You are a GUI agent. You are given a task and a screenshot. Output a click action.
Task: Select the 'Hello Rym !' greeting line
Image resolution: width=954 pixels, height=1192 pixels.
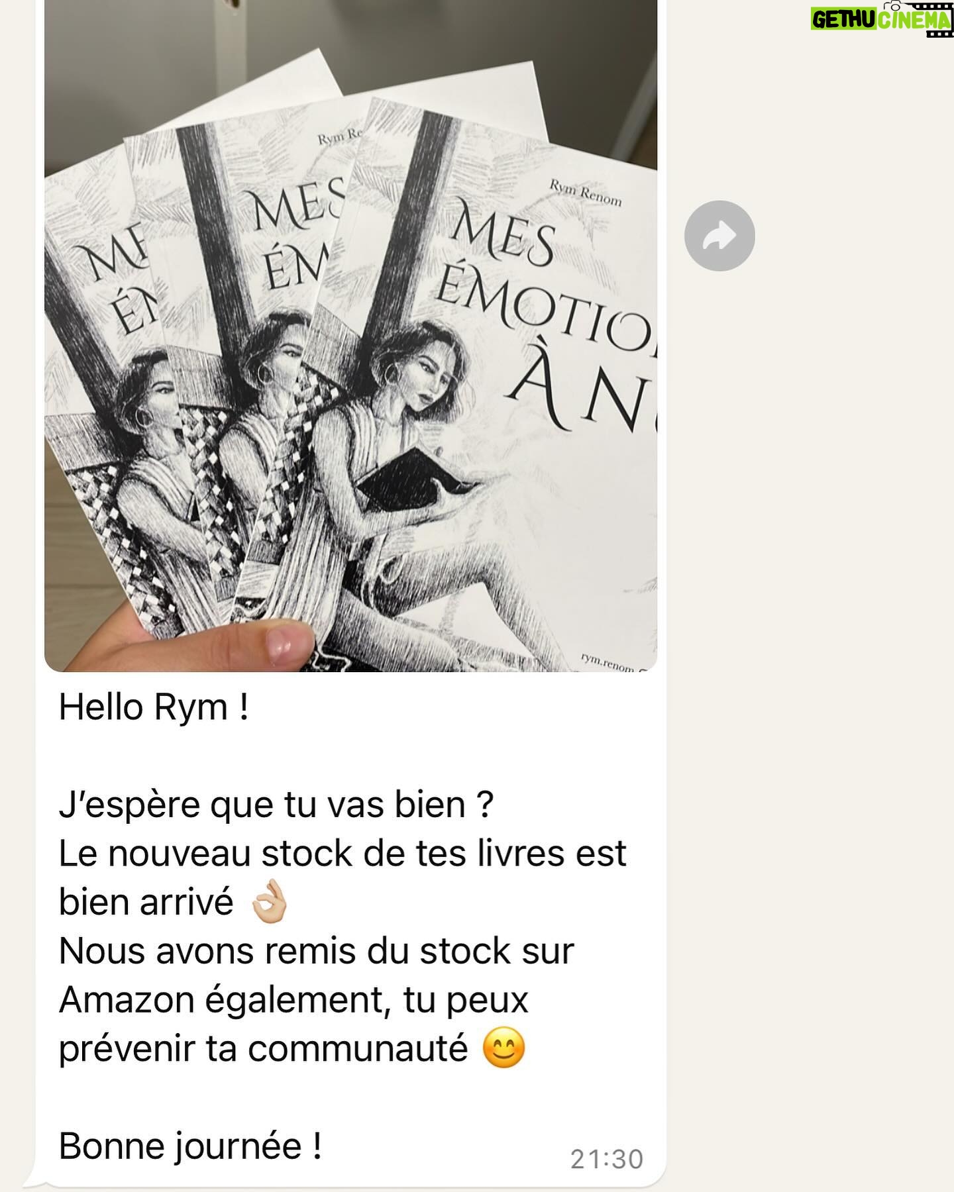[154, 707]
